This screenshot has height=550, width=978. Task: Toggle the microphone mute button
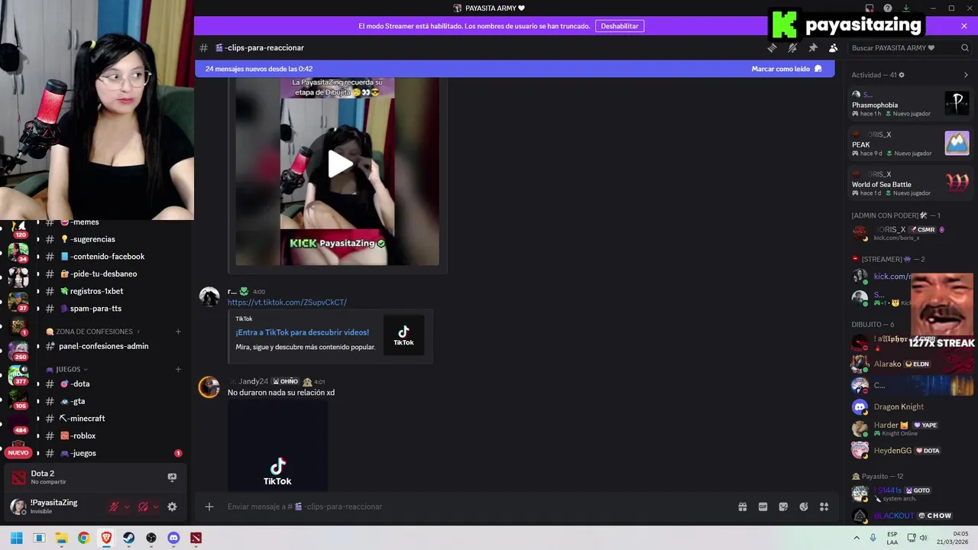tap(114, 506)
